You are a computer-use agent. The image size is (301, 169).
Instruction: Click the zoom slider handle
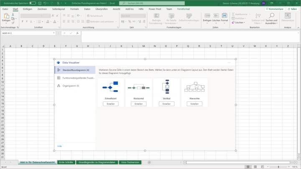[x=278, y=167]
